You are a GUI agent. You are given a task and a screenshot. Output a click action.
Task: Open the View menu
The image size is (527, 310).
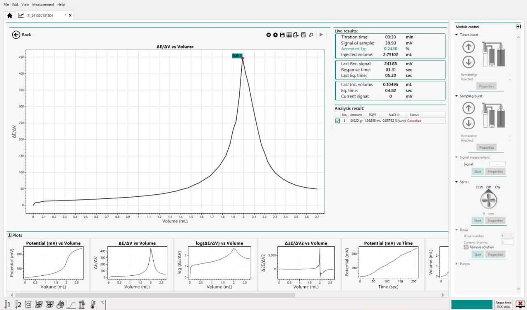[25, 5]
